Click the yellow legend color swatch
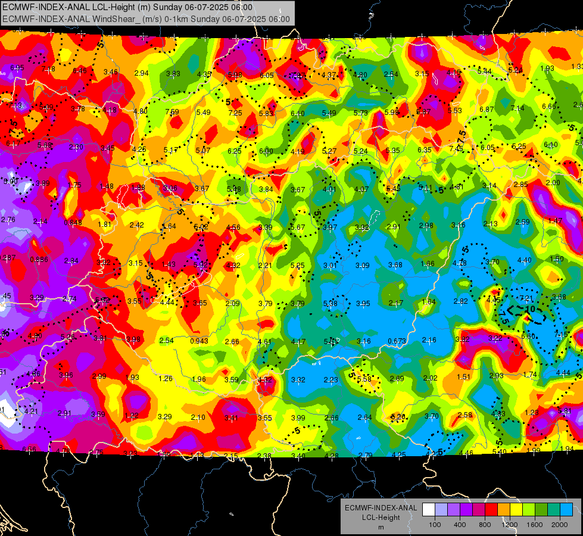 pyautogui.click(x=516, y=510)
